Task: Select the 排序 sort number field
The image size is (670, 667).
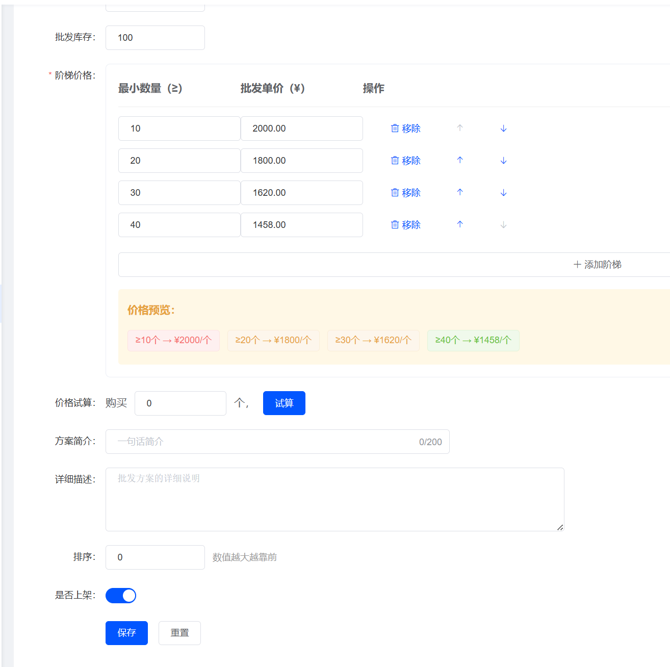Action: (x=155, y=557)
